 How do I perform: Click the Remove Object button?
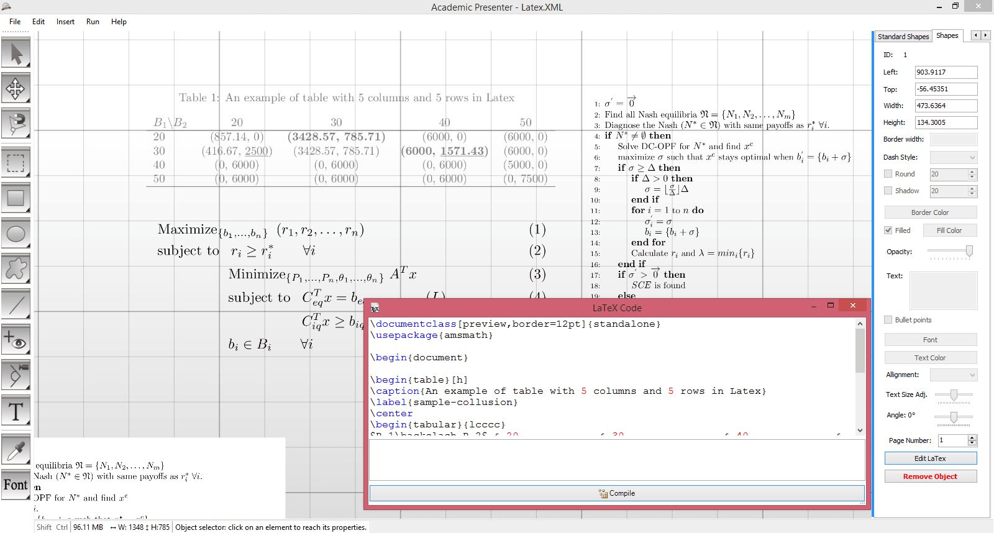click(x=930, y=476)
